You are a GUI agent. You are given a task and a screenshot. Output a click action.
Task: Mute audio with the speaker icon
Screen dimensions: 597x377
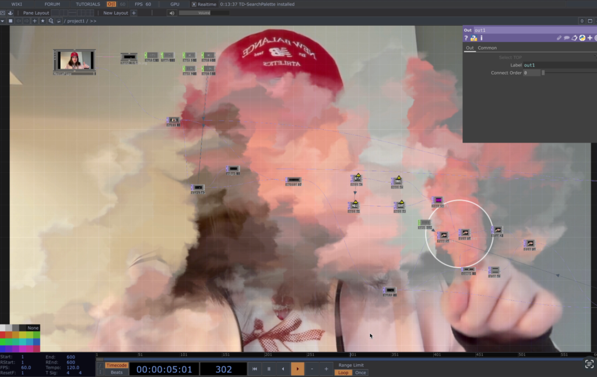pos(172,13)
